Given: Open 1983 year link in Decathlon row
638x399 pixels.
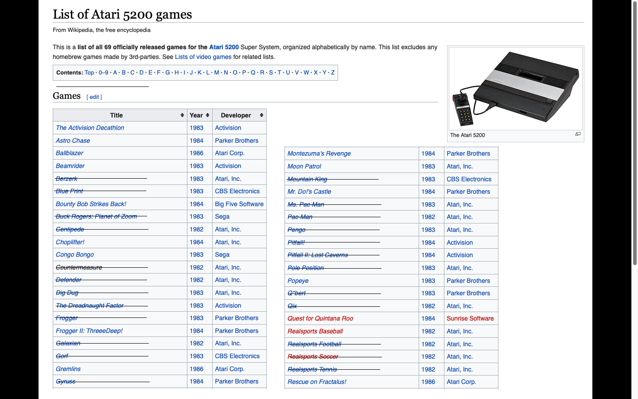Looking at the screenshot, I should [x=196, y=128].
